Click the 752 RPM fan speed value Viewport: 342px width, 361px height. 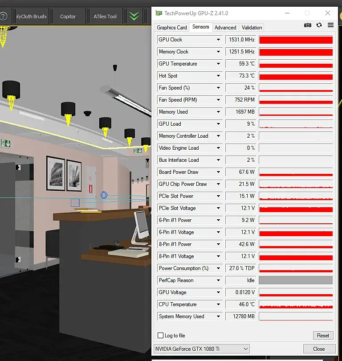click(240, 100)
